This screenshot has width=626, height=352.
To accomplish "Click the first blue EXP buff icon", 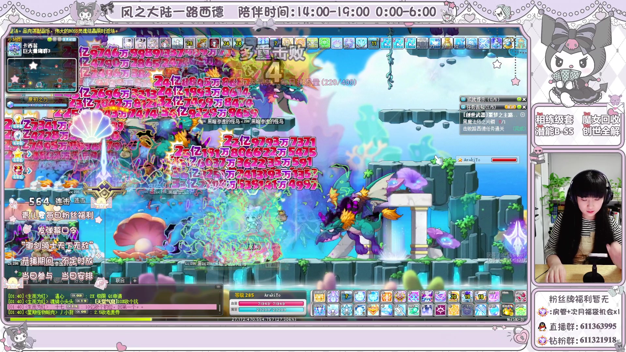I will tap(386, 43).
